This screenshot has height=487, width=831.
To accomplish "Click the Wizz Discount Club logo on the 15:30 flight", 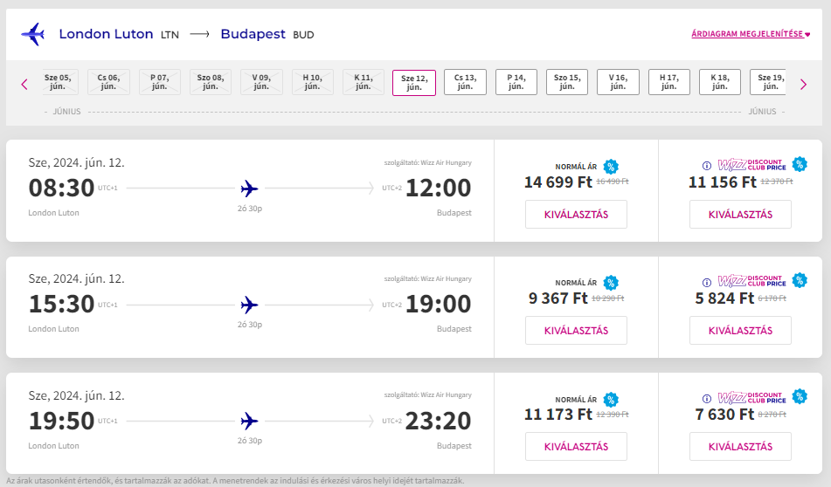I will click(752, 281).
